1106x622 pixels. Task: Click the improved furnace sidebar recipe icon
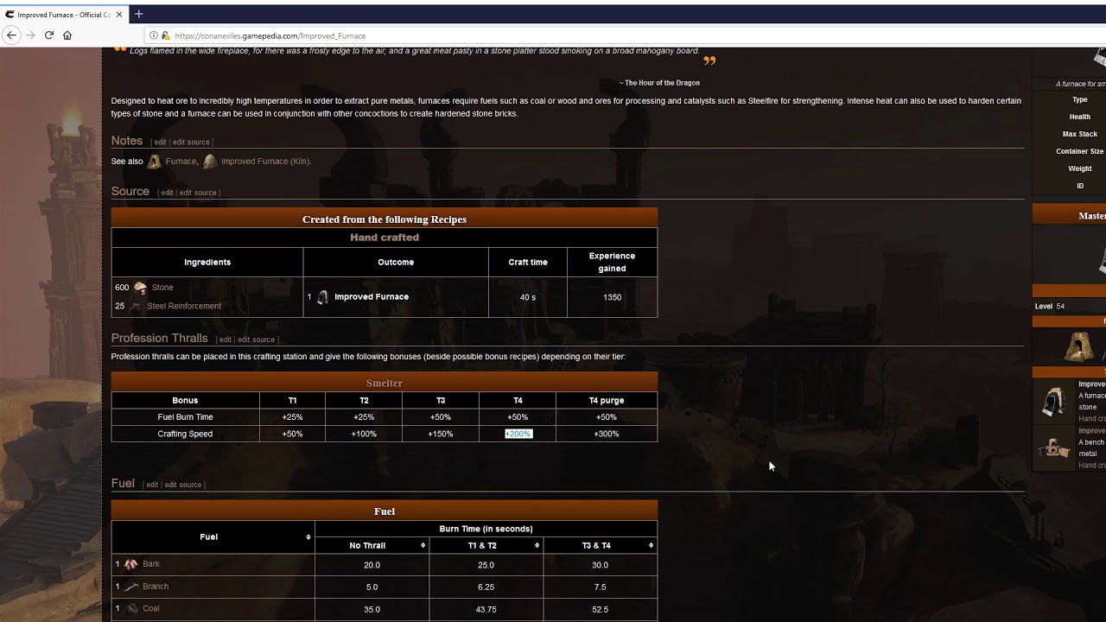(1054, 402)
